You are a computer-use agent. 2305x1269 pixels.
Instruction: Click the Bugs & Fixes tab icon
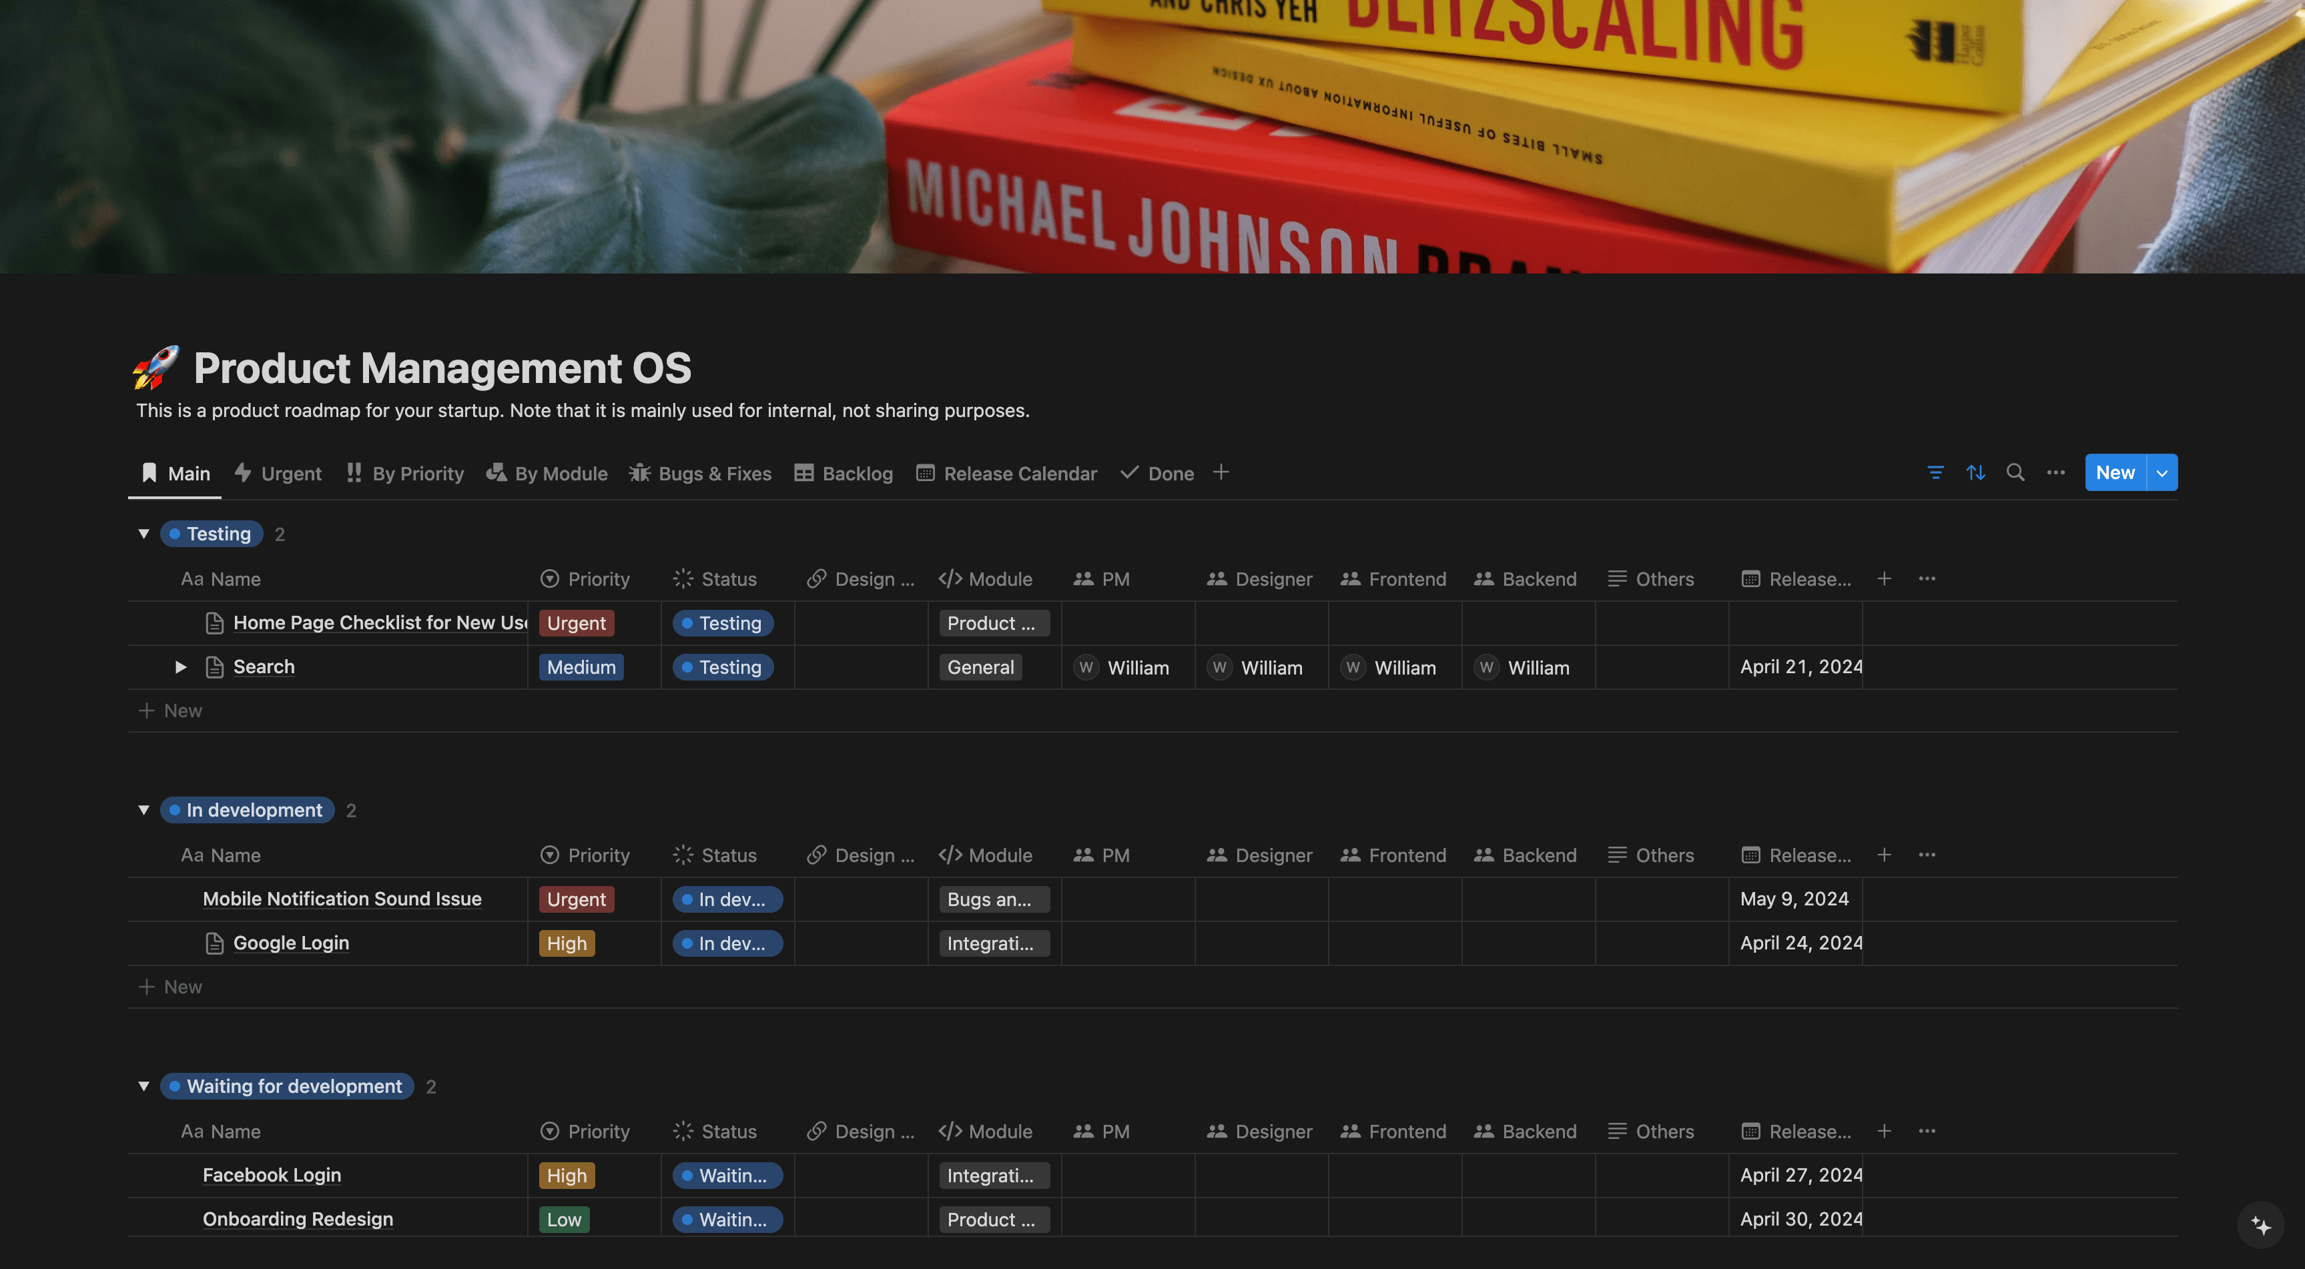pos(637,472)
